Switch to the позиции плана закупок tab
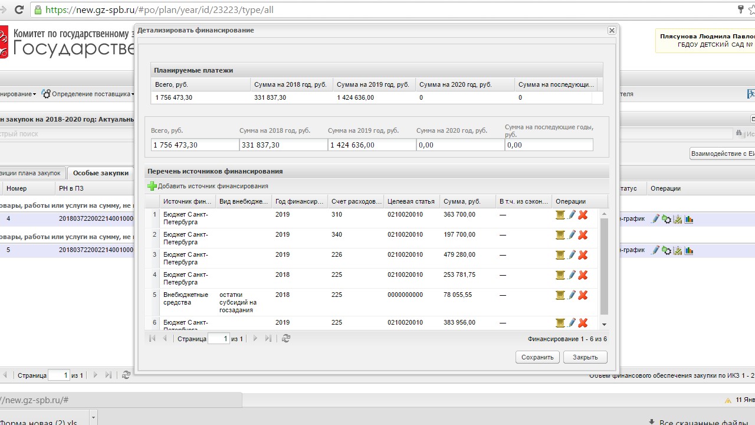Viewport: 755px width, 425px height. [x=32, y=173]
